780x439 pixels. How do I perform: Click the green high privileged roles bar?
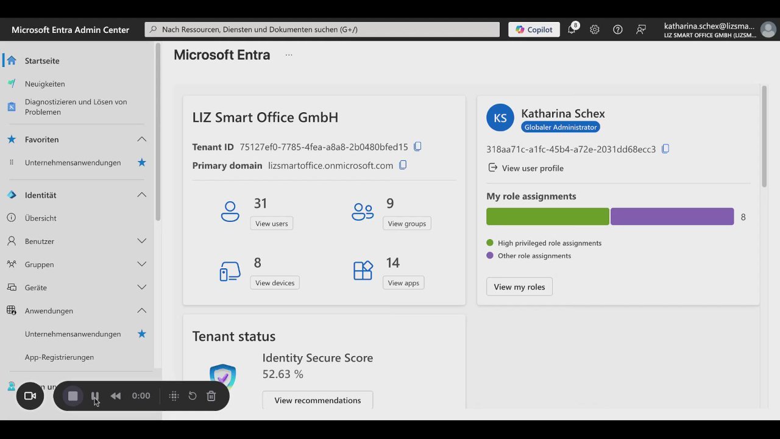point(548,216)
